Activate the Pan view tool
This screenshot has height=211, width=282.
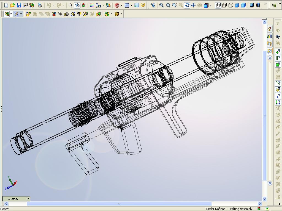pyautogui.click(x=193, y=5)
